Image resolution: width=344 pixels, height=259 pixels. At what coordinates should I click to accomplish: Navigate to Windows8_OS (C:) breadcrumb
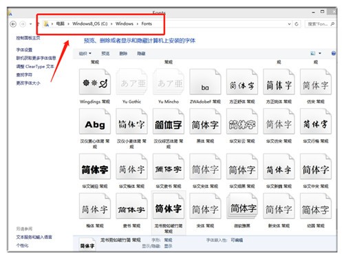90,23
